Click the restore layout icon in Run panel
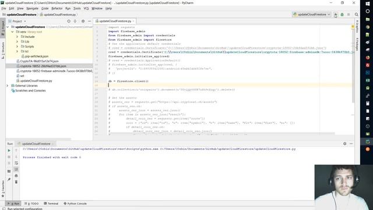Viewport: 373px width, 210px height. [x=9, y=171]
